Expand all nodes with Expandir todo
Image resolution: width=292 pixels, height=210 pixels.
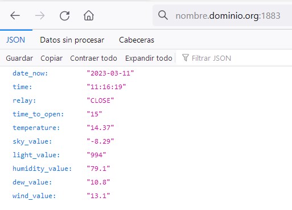click(149, 58)
